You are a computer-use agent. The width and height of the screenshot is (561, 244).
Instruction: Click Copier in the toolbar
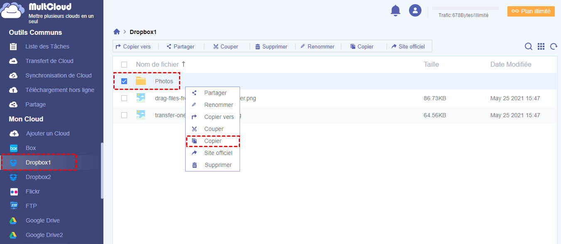pos(362,46)
